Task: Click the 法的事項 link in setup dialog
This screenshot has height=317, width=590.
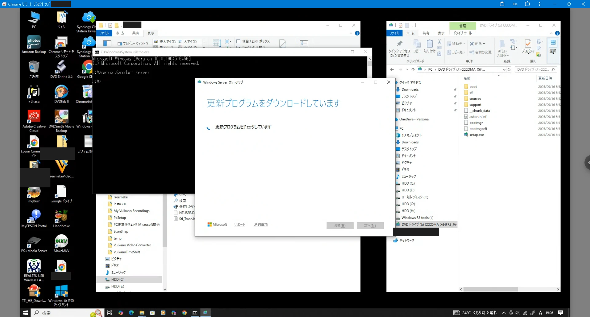Action: (261, 225)
